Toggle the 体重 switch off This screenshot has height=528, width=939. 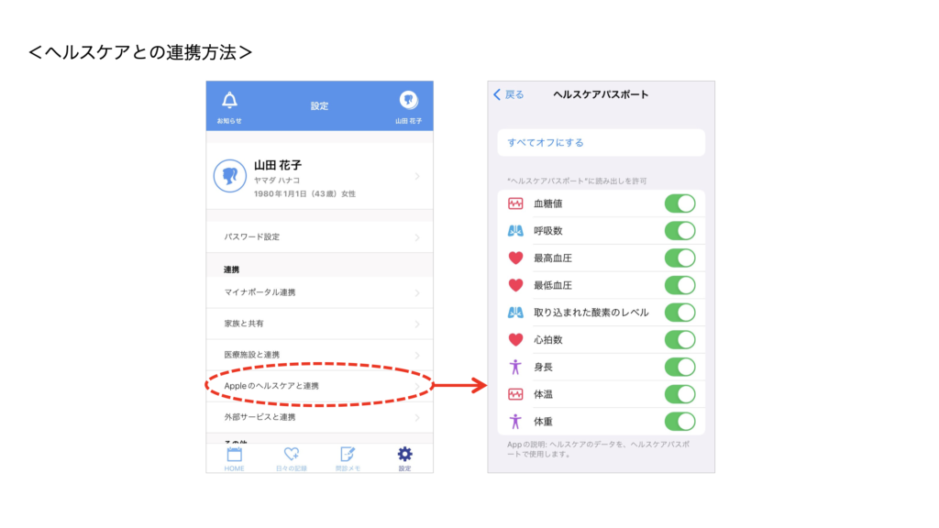(x=679, y=422)
